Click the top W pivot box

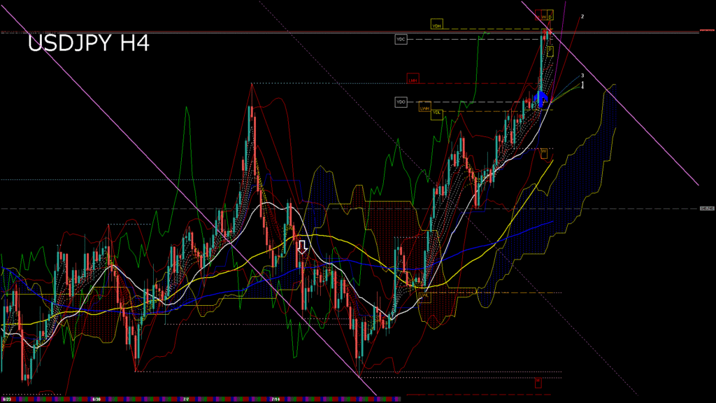[544, 17]
